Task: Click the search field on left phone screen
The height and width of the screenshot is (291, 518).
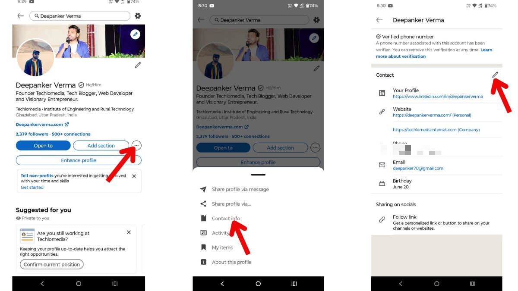Action: click(80, 16)
